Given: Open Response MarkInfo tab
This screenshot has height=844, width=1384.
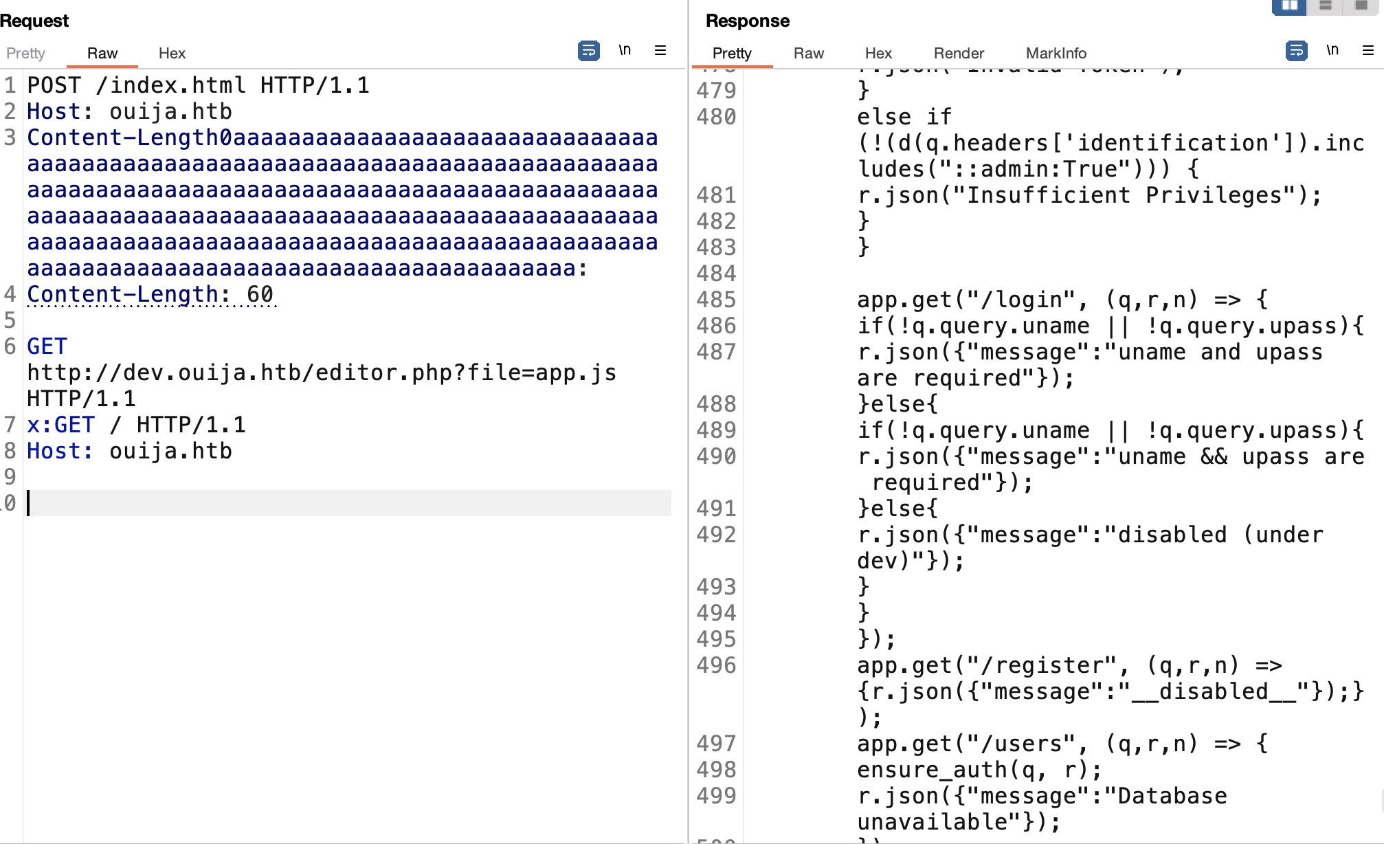Looking at the screenshot, I should coord(1056,54).
